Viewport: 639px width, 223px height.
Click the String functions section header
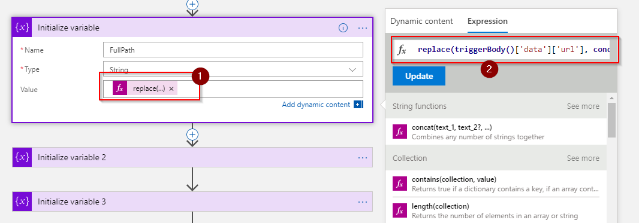(x=496, y=106)
